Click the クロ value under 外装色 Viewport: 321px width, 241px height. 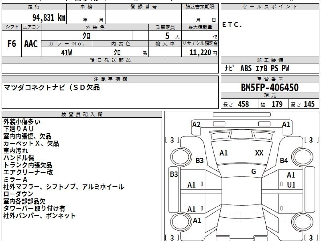(87, 36)
